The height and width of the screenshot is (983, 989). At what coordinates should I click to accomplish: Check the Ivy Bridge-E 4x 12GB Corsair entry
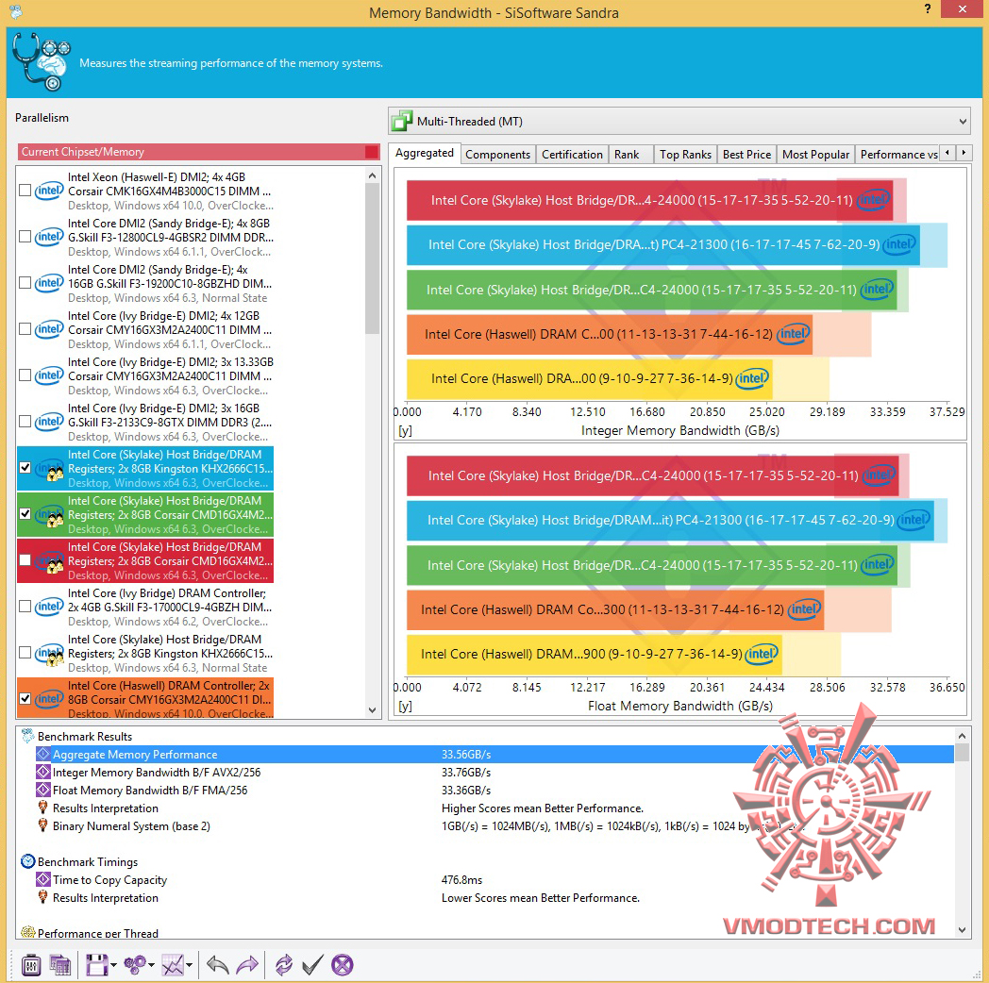(25, 329)
